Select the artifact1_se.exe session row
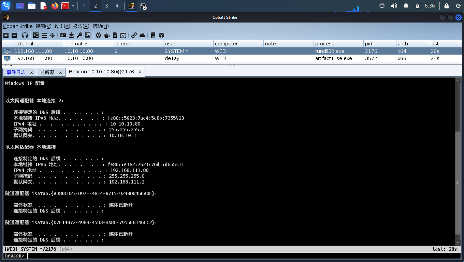This screenshot has width=464, height=262. (232, 58)
